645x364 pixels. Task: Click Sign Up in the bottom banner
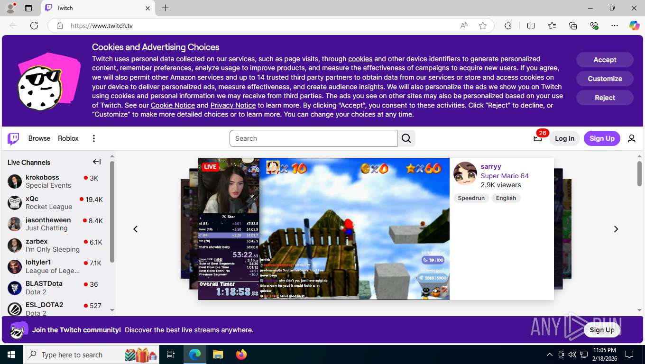602,330
